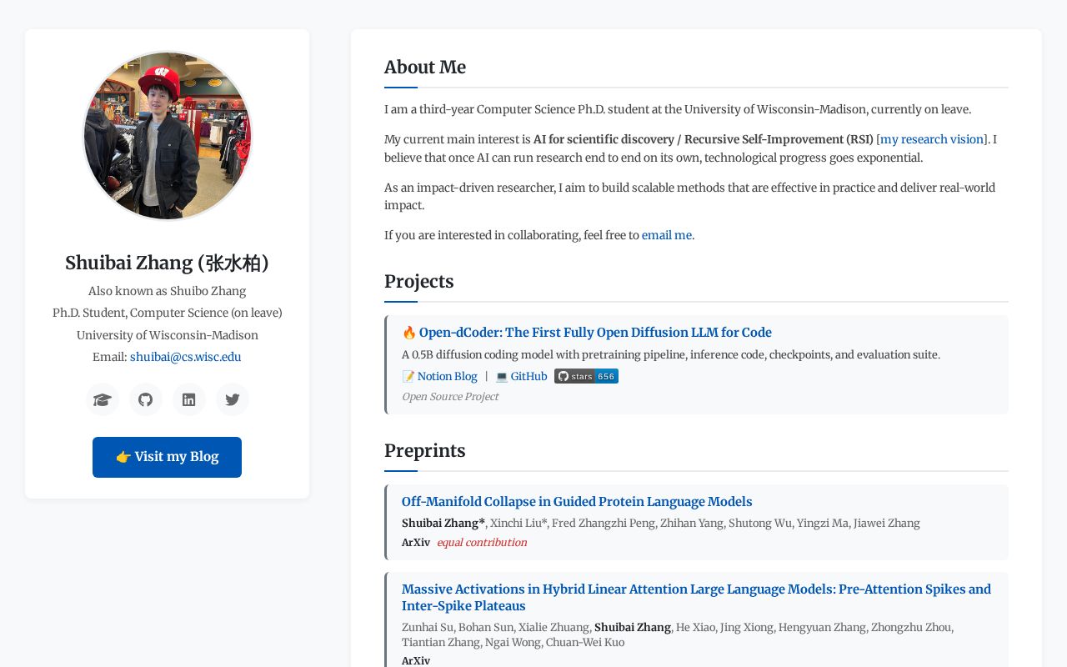
Task: Click the Ph.D. Student, Computer Science line
Action: click(167, 313)
